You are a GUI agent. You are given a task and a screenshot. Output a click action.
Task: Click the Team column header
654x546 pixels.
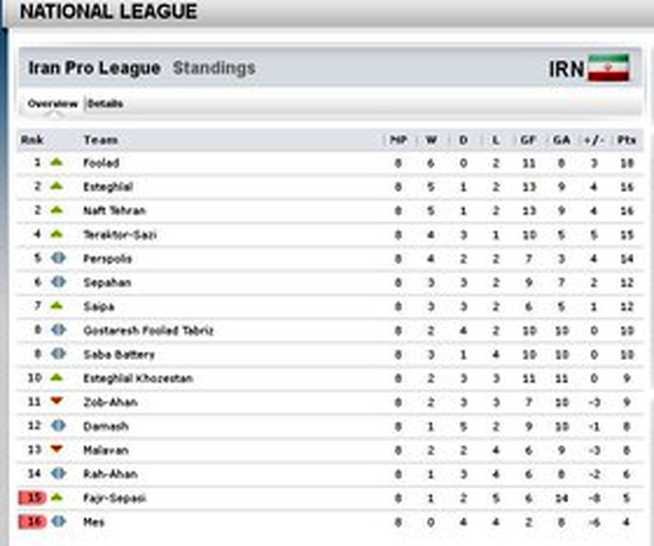click(100, 140)
